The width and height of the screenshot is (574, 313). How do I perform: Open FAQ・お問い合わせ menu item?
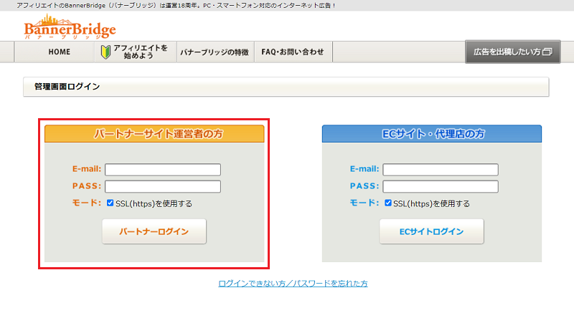pos(293,52)
